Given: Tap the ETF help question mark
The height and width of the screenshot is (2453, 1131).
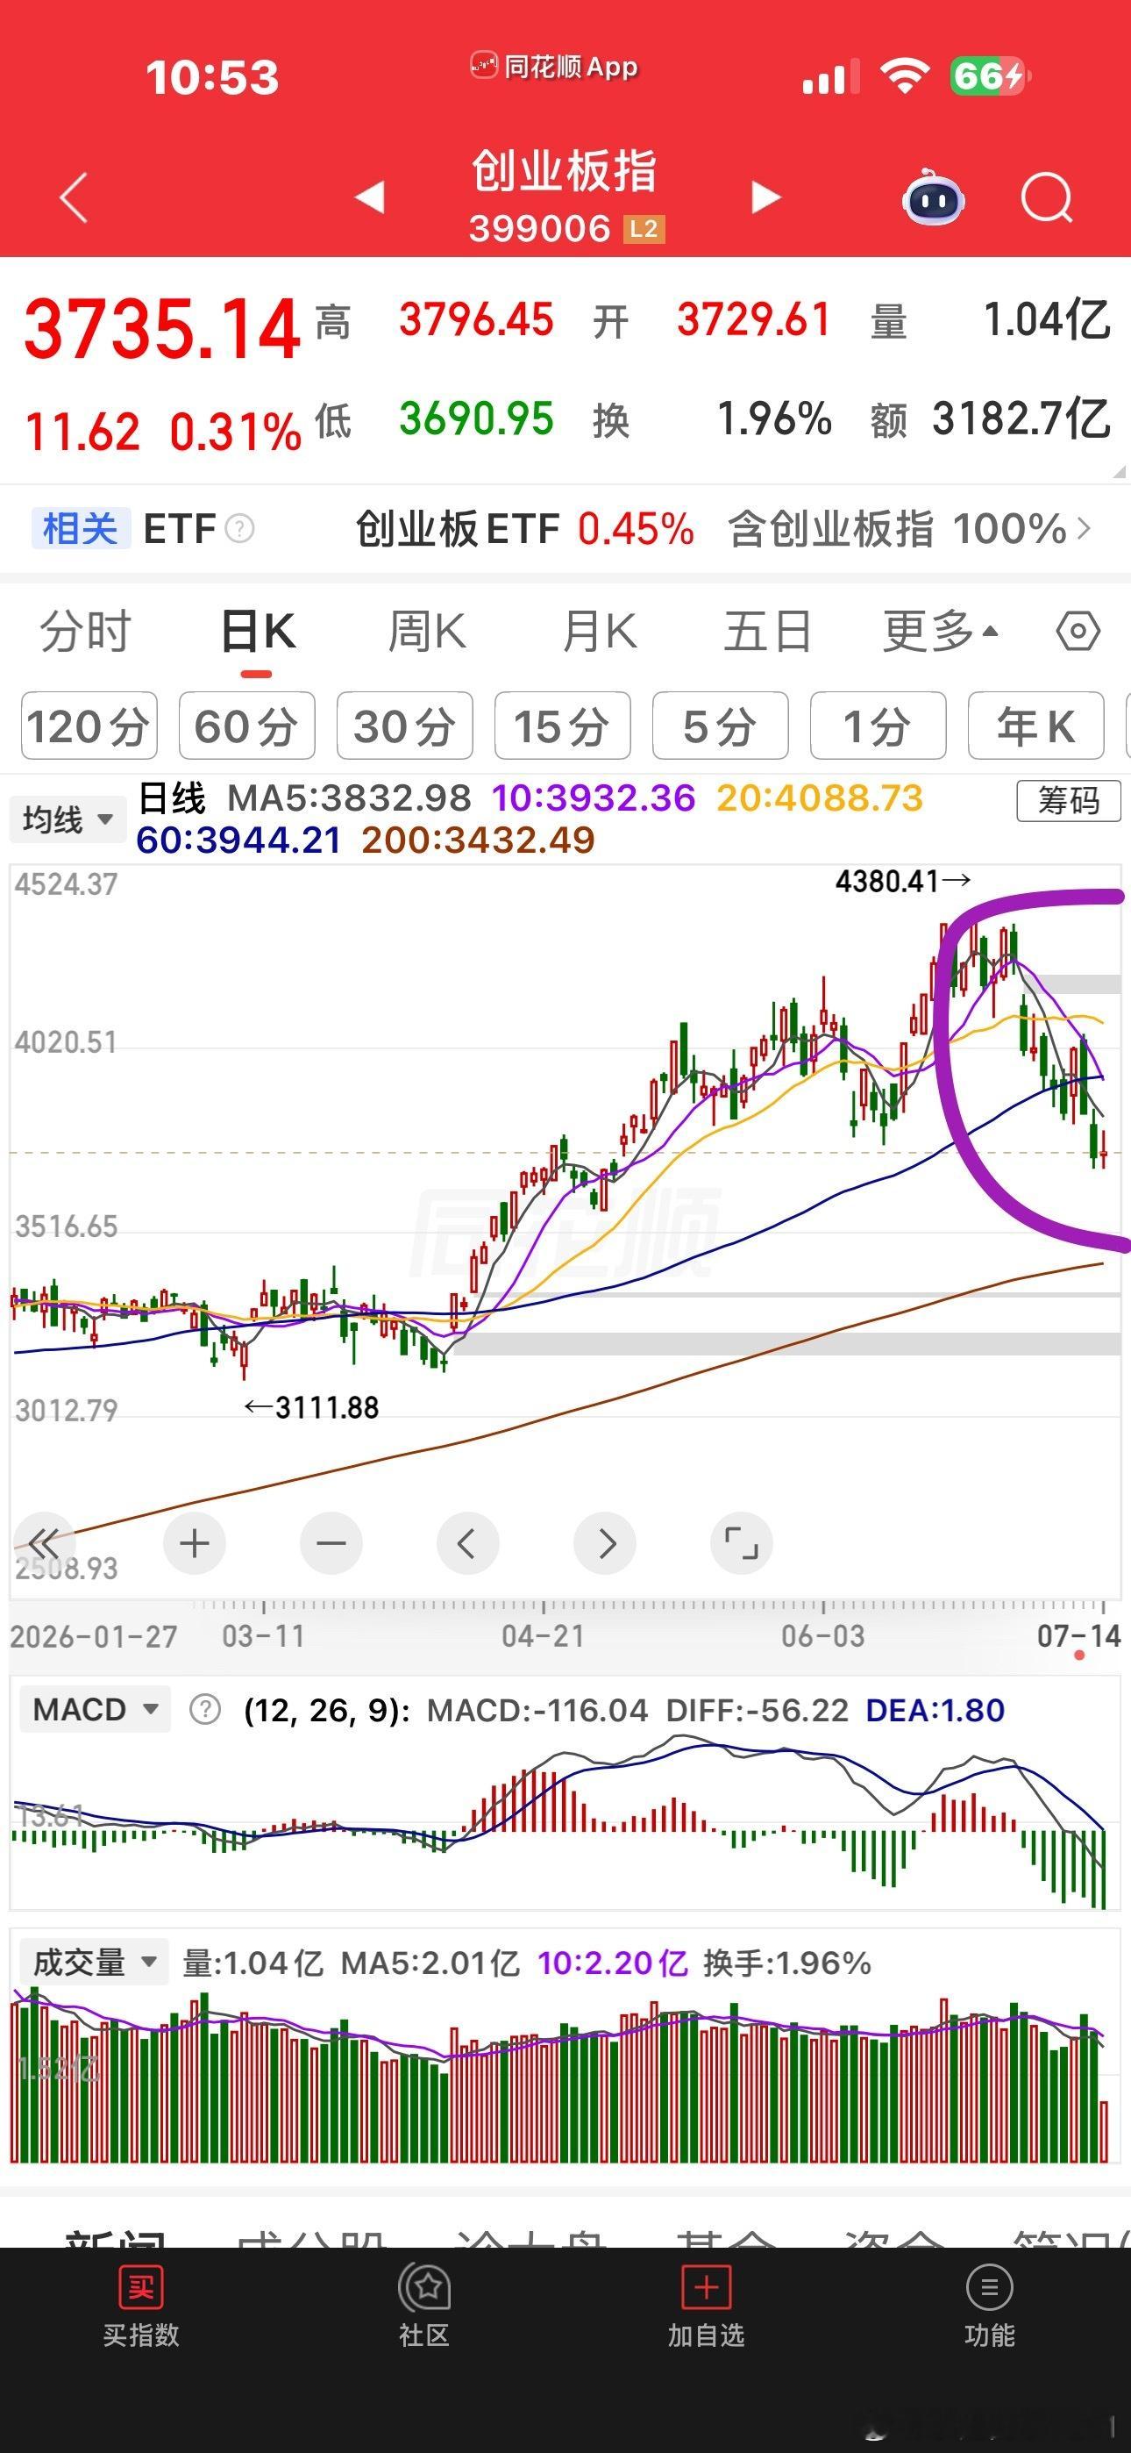Looking at the screenshot, I should coord(239,528).
